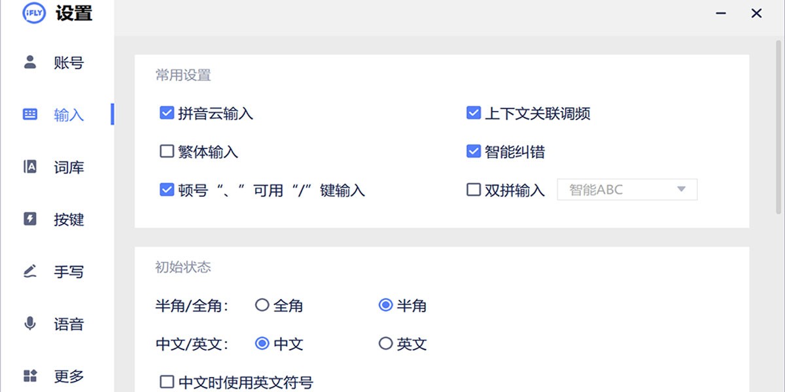Toggle 顿号可用"/"键输入 checkbox
The image size is (785, 392).
(166, 190)
